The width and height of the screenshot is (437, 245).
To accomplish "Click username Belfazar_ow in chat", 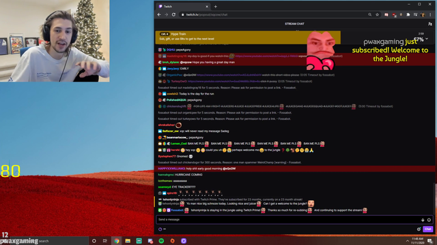I will [170, 131].
